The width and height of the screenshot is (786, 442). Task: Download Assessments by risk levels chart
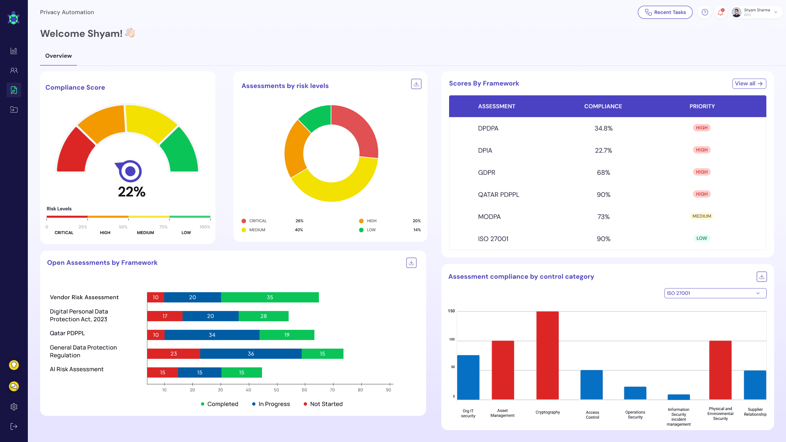(x=416, y=84)
